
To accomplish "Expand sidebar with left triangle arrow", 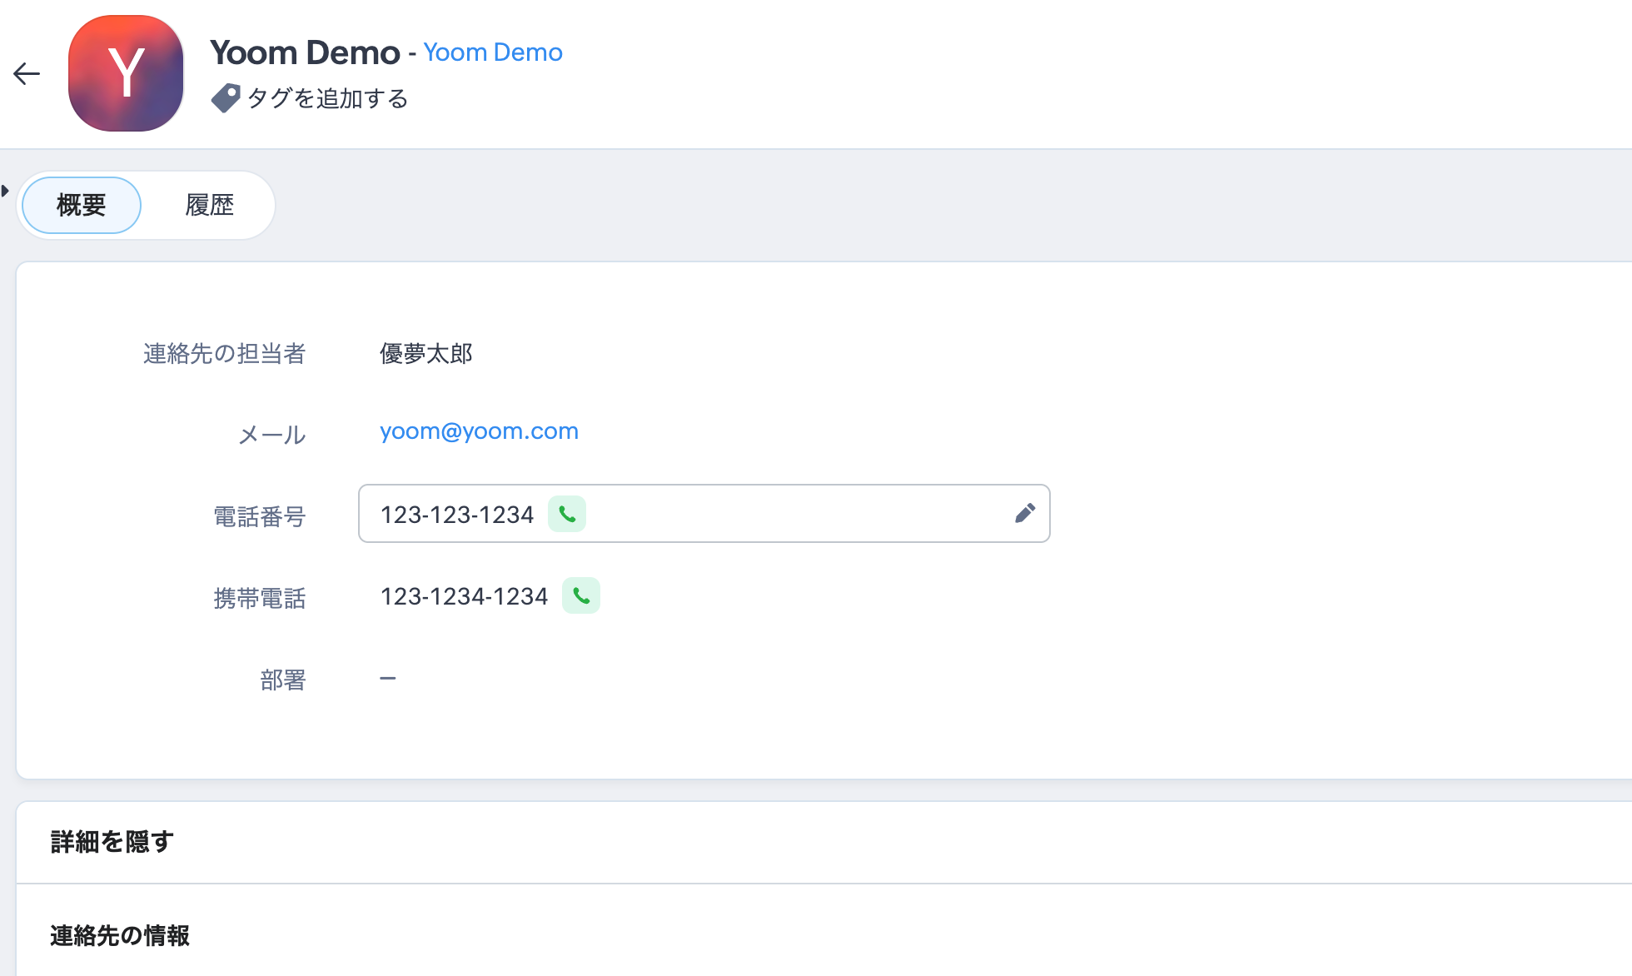I will 5,191.
